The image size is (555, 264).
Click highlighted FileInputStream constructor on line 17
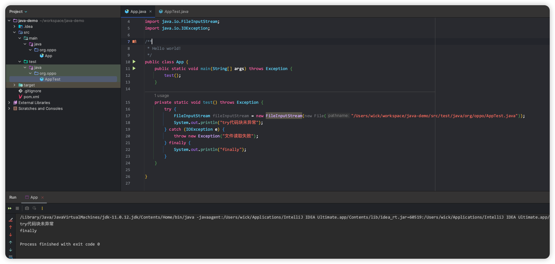[284, 116]
